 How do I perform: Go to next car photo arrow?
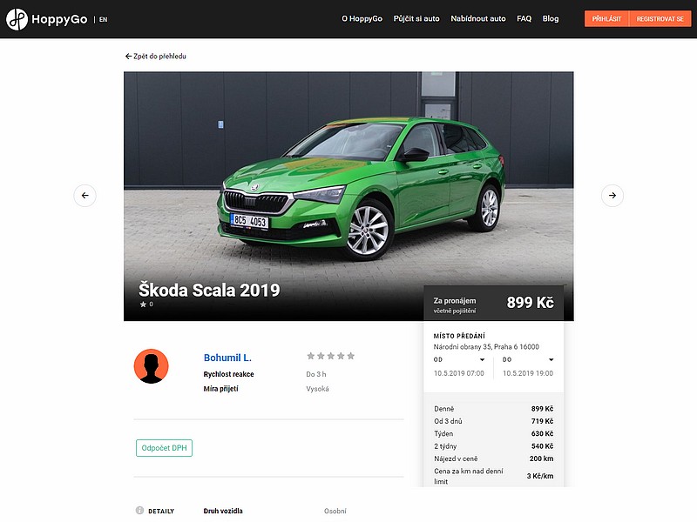(x=612, y=196)
